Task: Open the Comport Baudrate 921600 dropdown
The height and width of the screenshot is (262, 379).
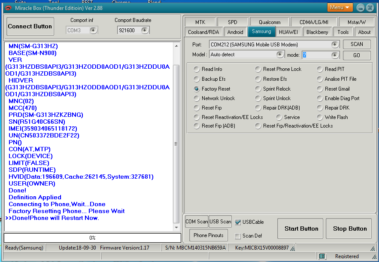Action: 145,30
